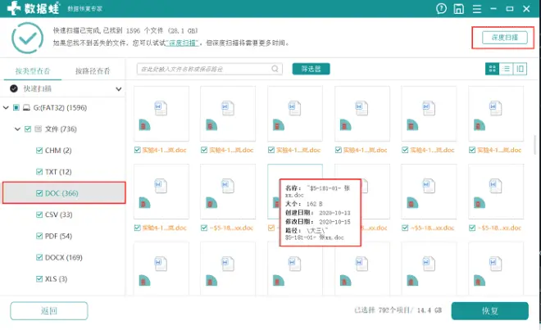Uncheck the XLS (3) checkbox

coord(39,278)
